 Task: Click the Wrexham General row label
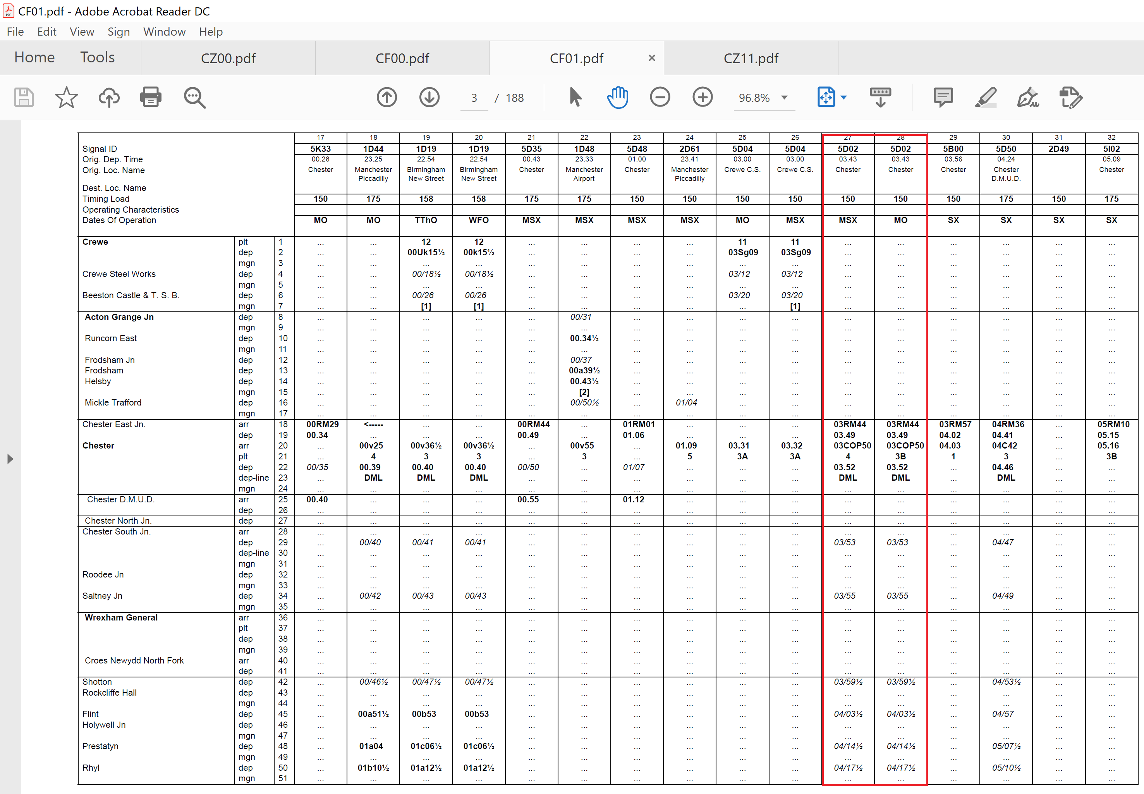(x=121, y=617)
